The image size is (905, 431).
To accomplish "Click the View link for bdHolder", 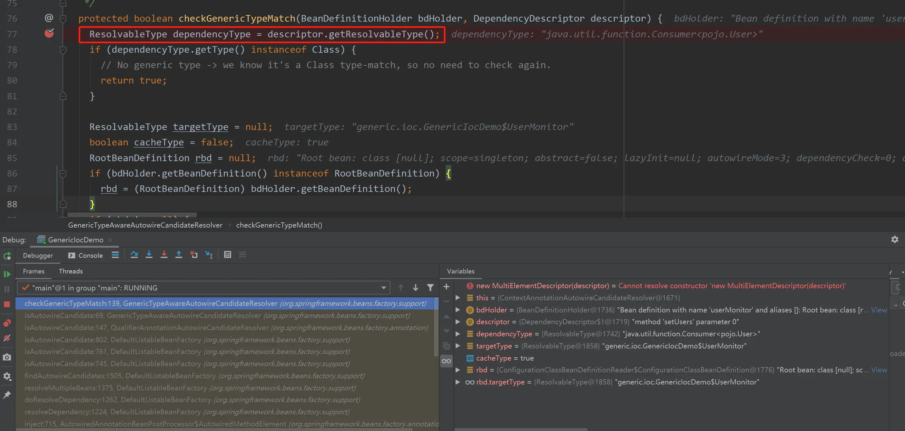I will (x=879, y=310).
